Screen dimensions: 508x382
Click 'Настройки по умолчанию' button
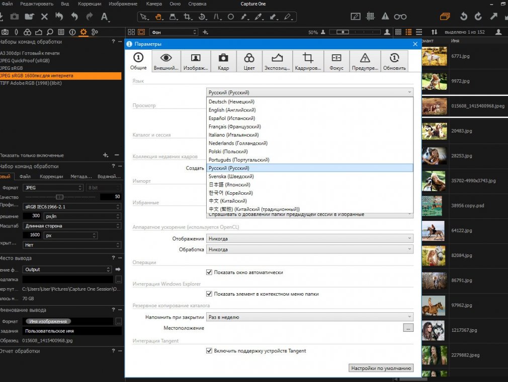381,368
